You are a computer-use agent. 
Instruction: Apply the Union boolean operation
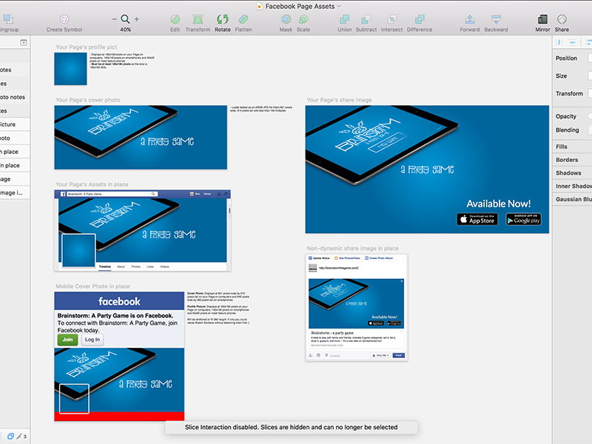coord(344,19)
